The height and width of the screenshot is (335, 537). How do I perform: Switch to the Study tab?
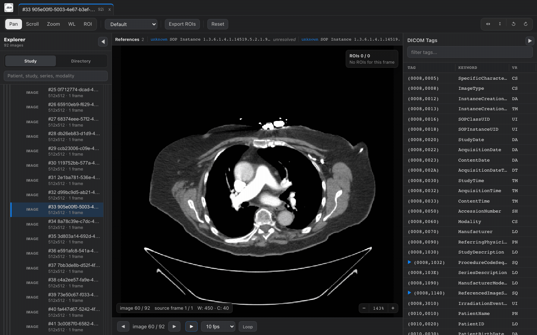(x=30, y=61)
